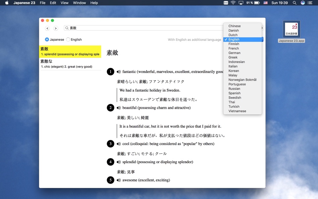Choose Turkish from the language list
This screenshot has height=199, width=318.
tap(243, 107)
